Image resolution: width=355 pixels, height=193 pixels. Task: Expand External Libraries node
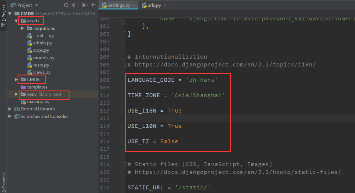pos(10,109)
